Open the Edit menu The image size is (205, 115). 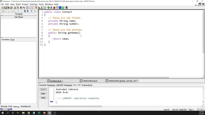click(x=7, y=4)
